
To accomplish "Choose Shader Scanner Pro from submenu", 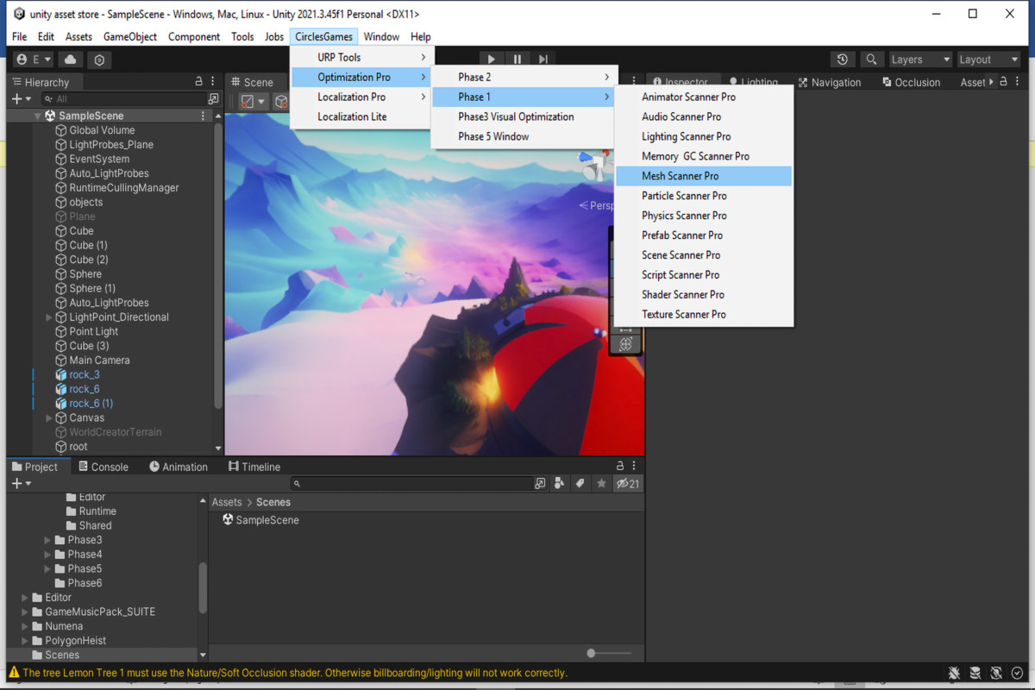I will pyautogui.click(x=703, y=295).
